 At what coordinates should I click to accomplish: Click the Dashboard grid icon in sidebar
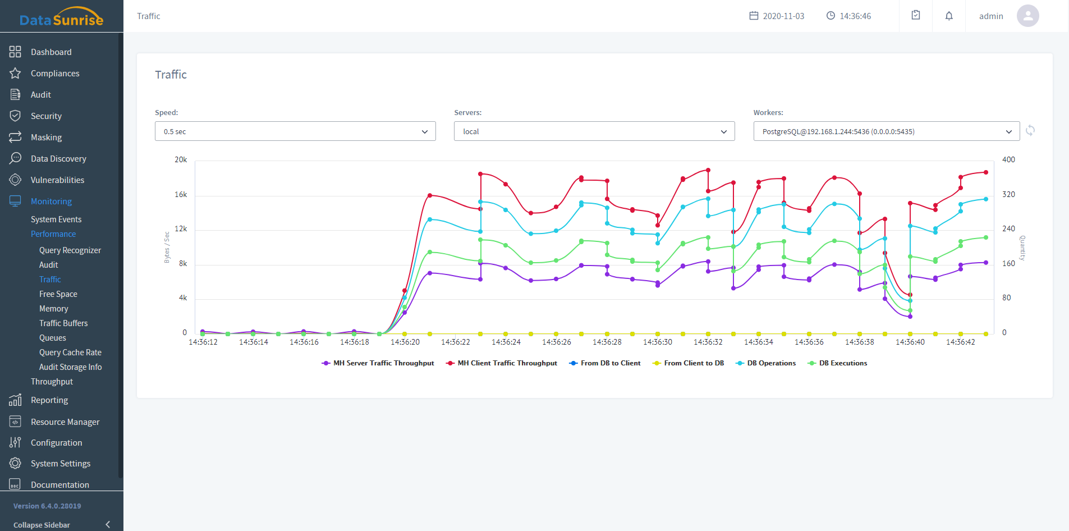pos(15,52)
